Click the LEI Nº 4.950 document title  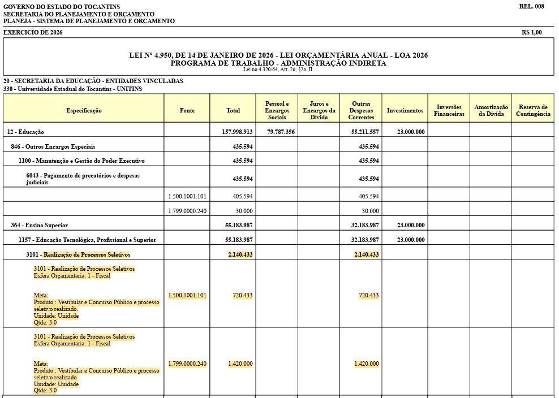tap(278, 55)
